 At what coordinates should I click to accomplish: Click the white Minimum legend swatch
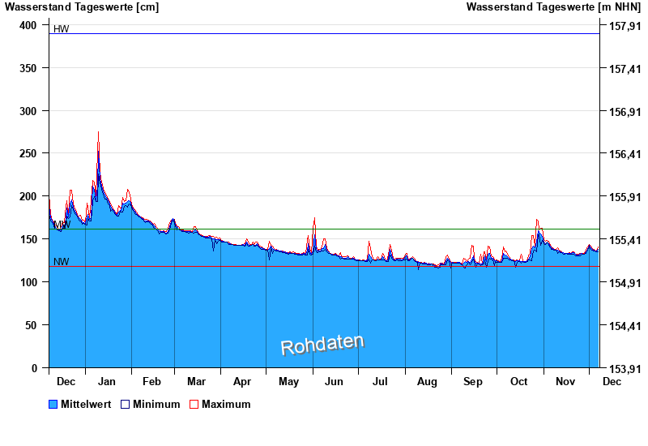click(126, 404)
